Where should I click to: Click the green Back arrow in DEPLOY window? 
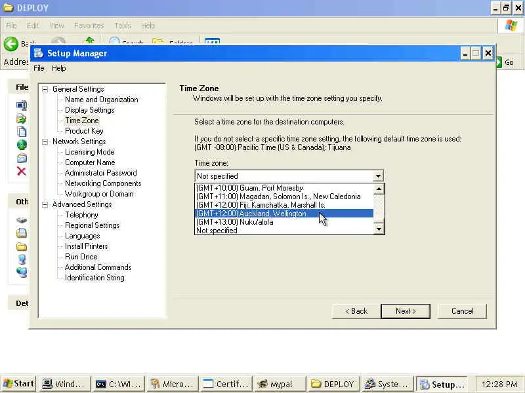10,44
